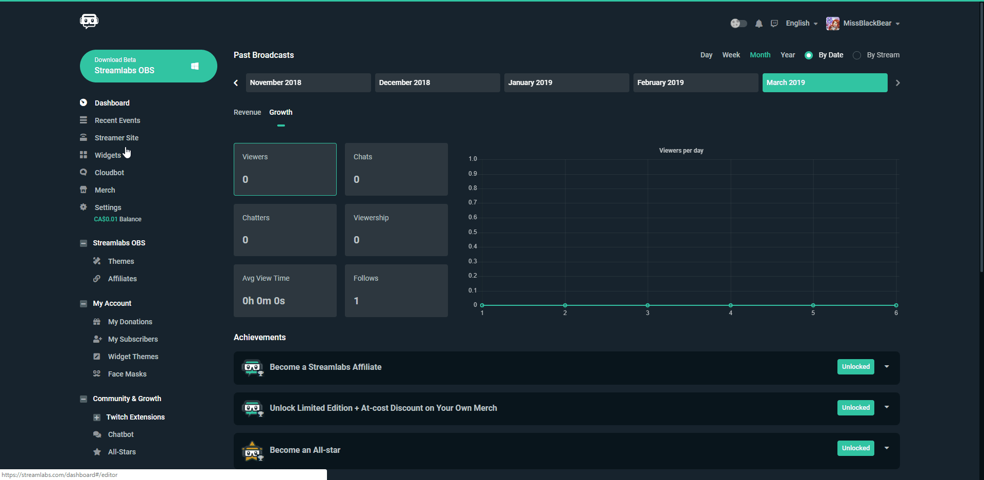Image resolution: width=984 pixels, height=480 pixels.
Task: Open the Cloudbot section
Action: point(109,172)
